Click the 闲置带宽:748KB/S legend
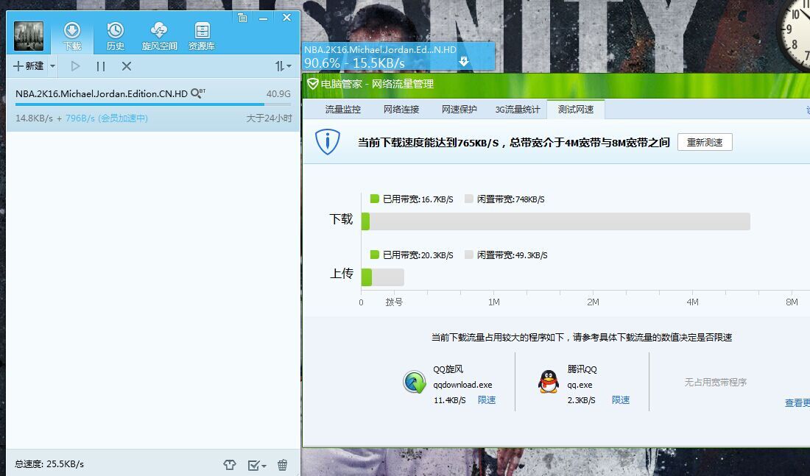 504,199
